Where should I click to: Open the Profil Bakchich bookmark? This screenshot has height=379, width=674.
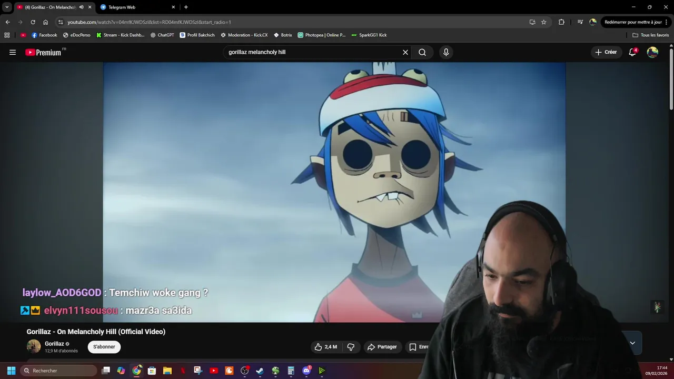coord(197,35)
